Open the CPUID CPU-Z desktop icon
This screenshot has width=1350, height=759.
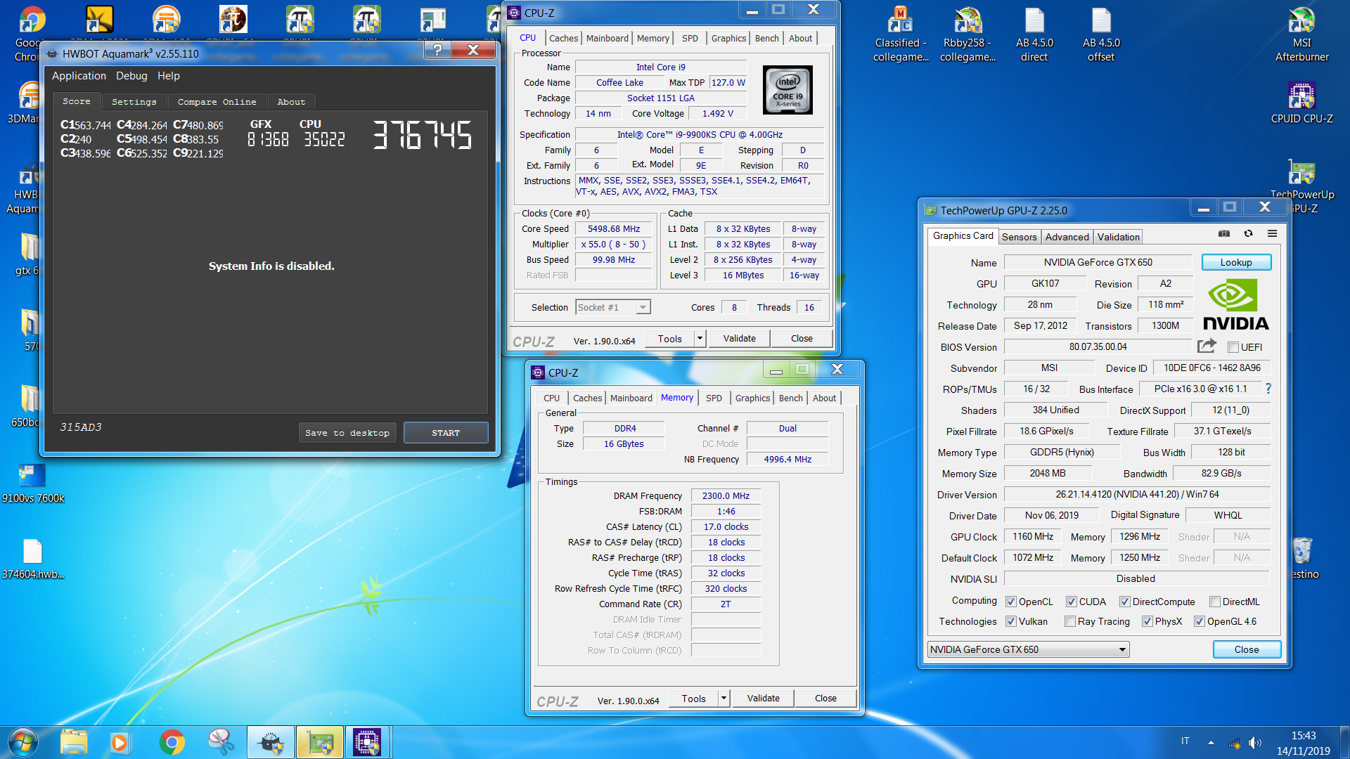[1301, 103]
